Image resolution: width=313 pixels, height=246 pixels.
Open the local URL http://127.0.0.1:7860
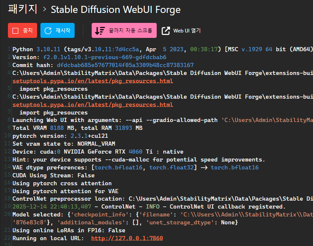(127, 238)
